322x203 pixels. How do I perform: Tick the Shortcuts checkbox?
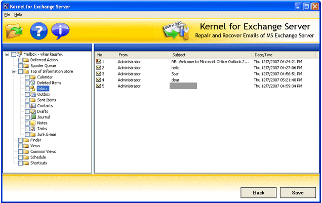click(x=20, y=163)
